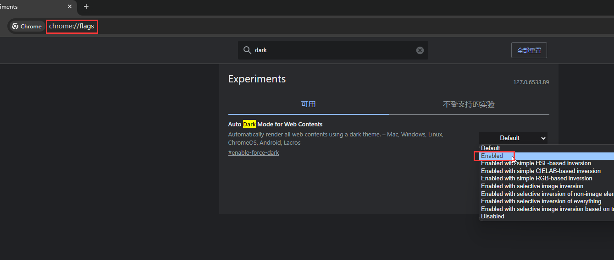Collapse the Auto Dark Mode Default dropdown
Viewport: 614px width, 260px height.
click(x=513, y=138)
